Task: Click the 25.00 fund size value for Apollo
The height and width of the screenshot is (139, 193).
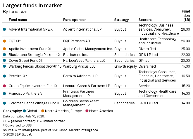Action: tap(185, 49)
